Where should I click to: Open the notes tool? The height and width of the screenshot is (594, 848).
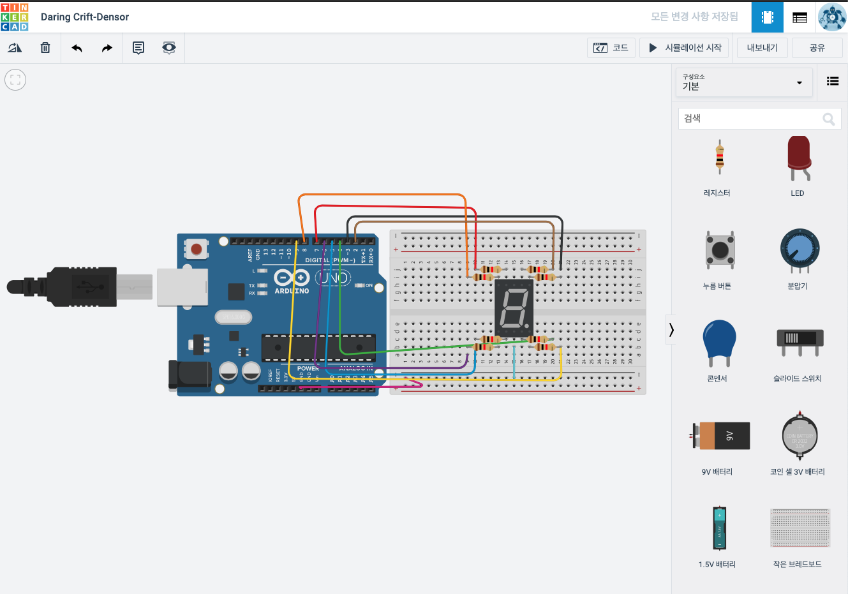pyautogui.click(x=138, y=48)
